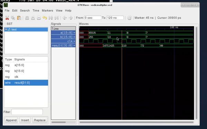Click the waves vertical scrollbar

[x=196, y=73]
